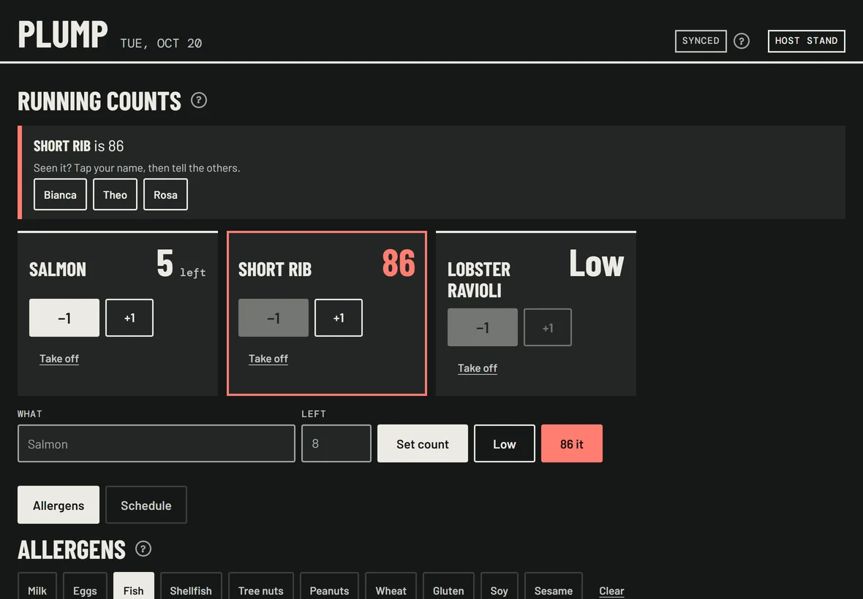Toggle the Tree nuts allergen filter
Screen dimensions: 863x599
[261, 586]
